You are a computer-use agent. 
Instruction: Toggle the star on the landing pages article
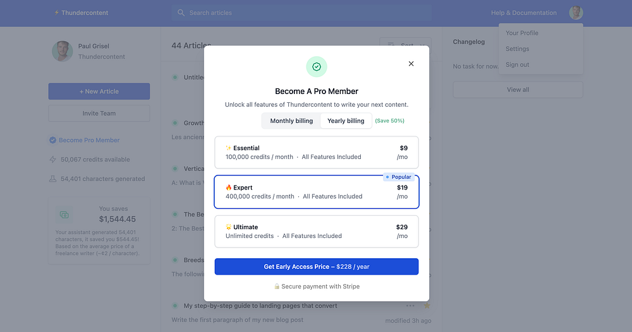tap(427, 306)
